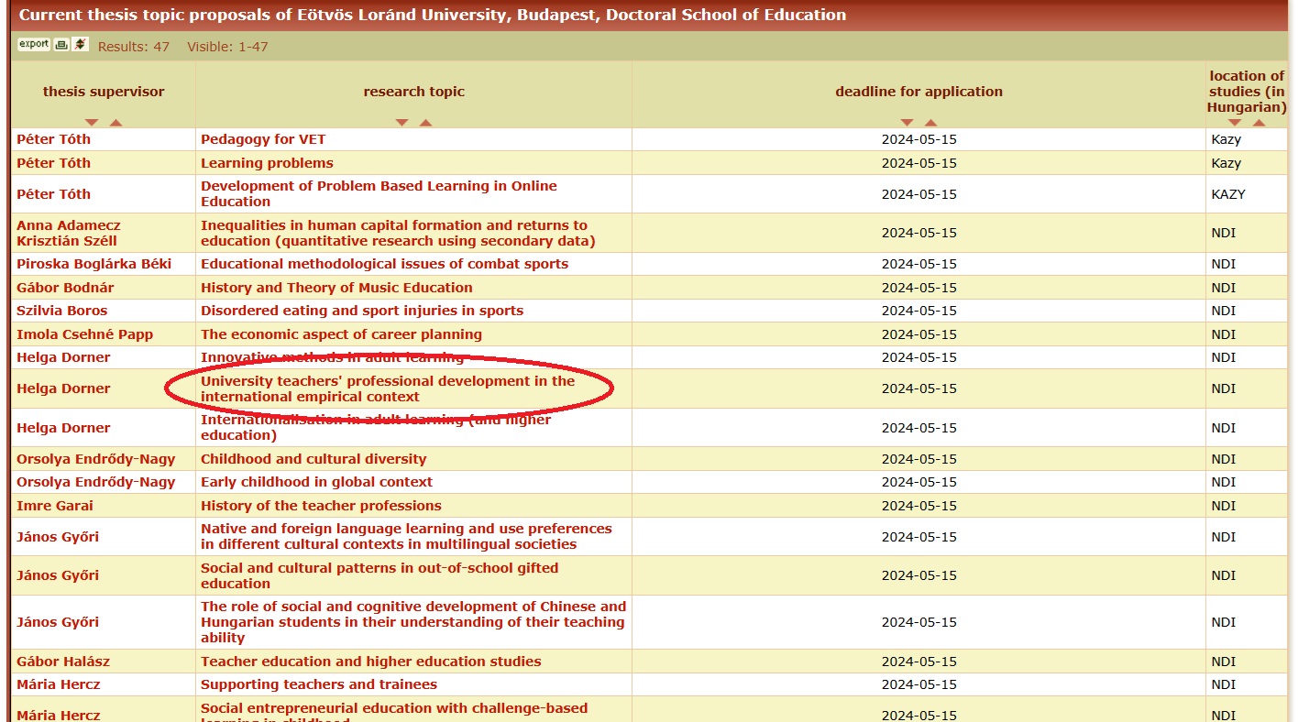
Task: Open Native and foreign language learning topic
Action: [406, 536]
